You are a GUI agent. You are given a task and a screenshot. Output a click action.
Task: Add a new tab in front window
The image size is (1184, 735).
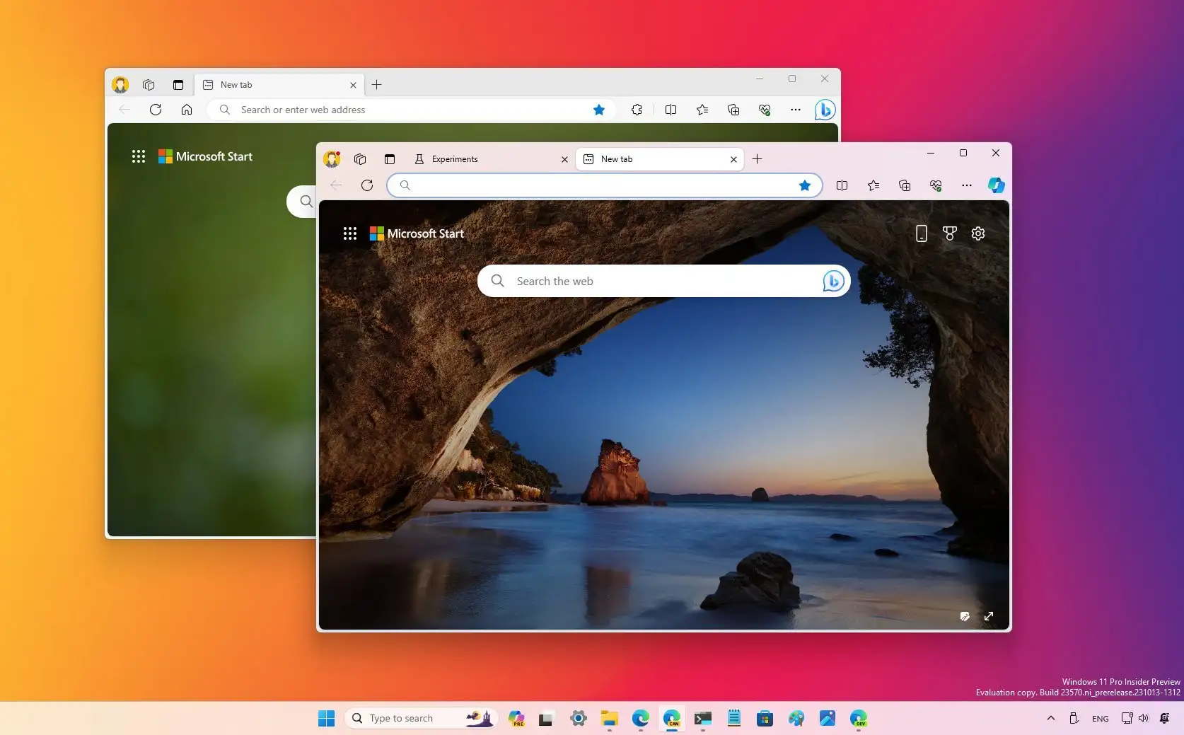tap(757, 159)
